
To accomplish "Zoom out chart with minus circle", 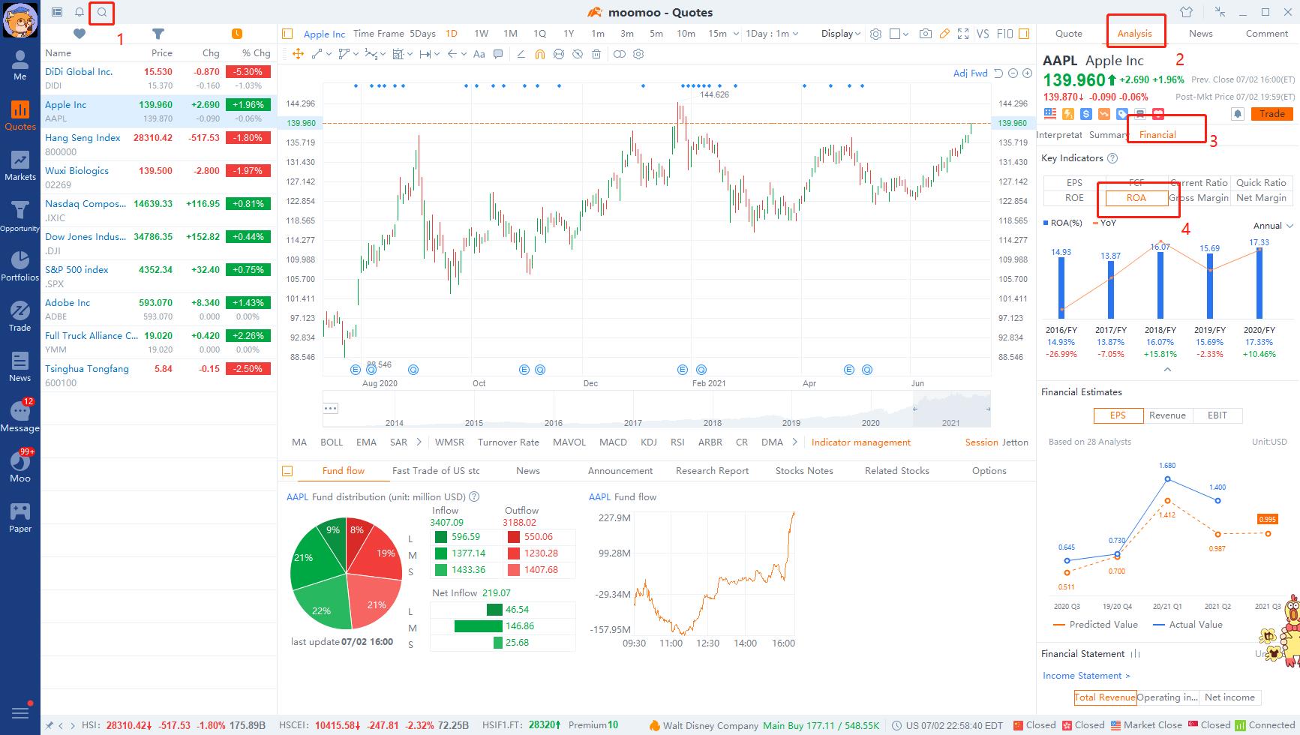I will [x=1013, y=73].
